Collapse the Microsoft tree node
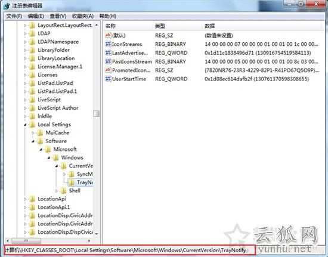The image size is (328, 257). [41, 150]
